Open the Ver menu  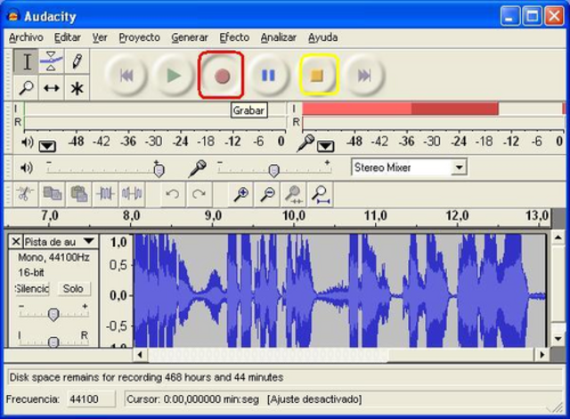click(99, 37)
